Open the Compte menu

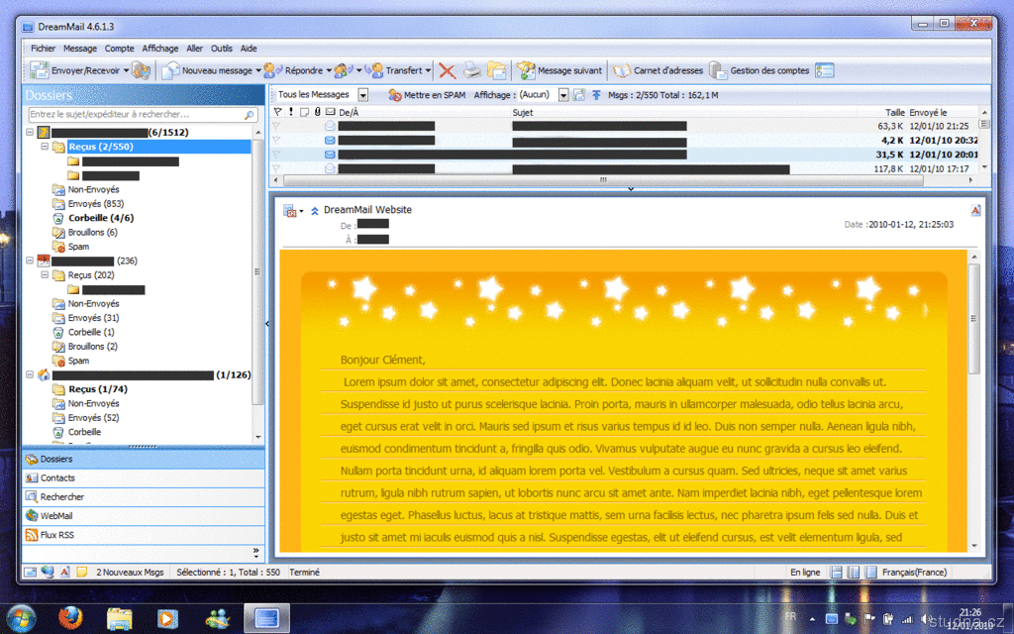119,49
